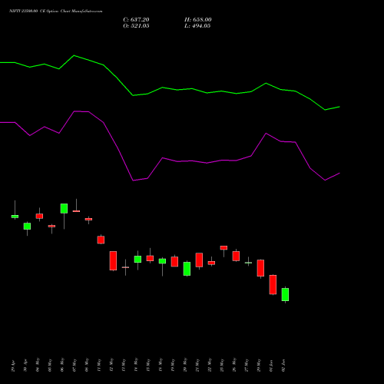This screenshot has height=384, width=384.
Task: Click the low value 'L: 494.05'
Action: click(x=197, y=26)
